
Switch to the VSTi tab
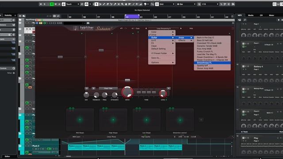tap(240, 15)
